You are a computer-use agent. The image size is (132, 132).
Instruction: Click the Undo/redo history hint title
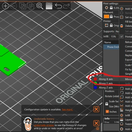tap(44, 119)
